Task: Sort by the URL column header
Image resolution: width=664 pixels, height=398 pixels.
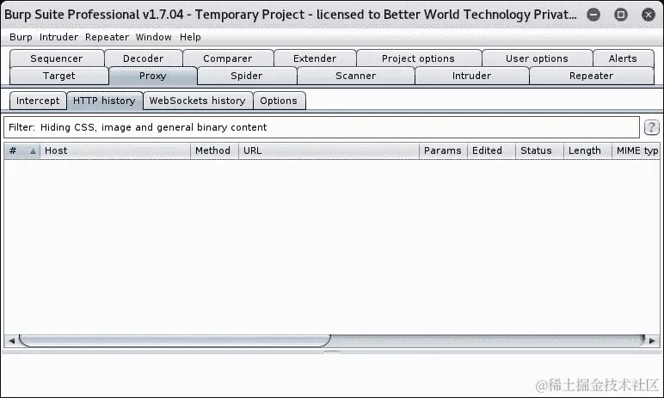Action: pos(329,150)
